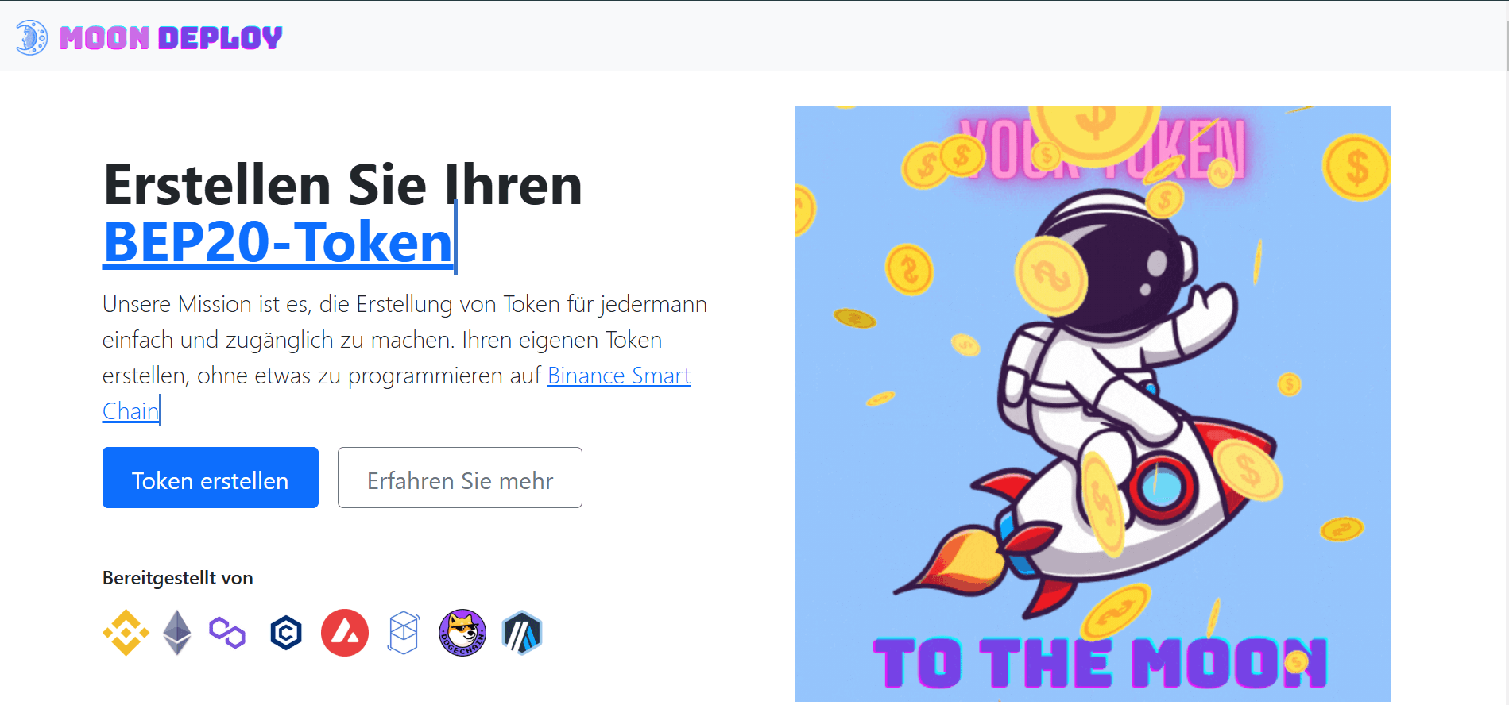Click the Erstellen Sie Ihren heading
The height and width of the screenshot is (705, 1509).
(343, 185)
